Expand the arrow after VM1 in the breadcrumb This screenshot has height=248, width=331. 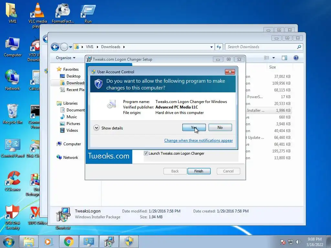click(97, 47)
